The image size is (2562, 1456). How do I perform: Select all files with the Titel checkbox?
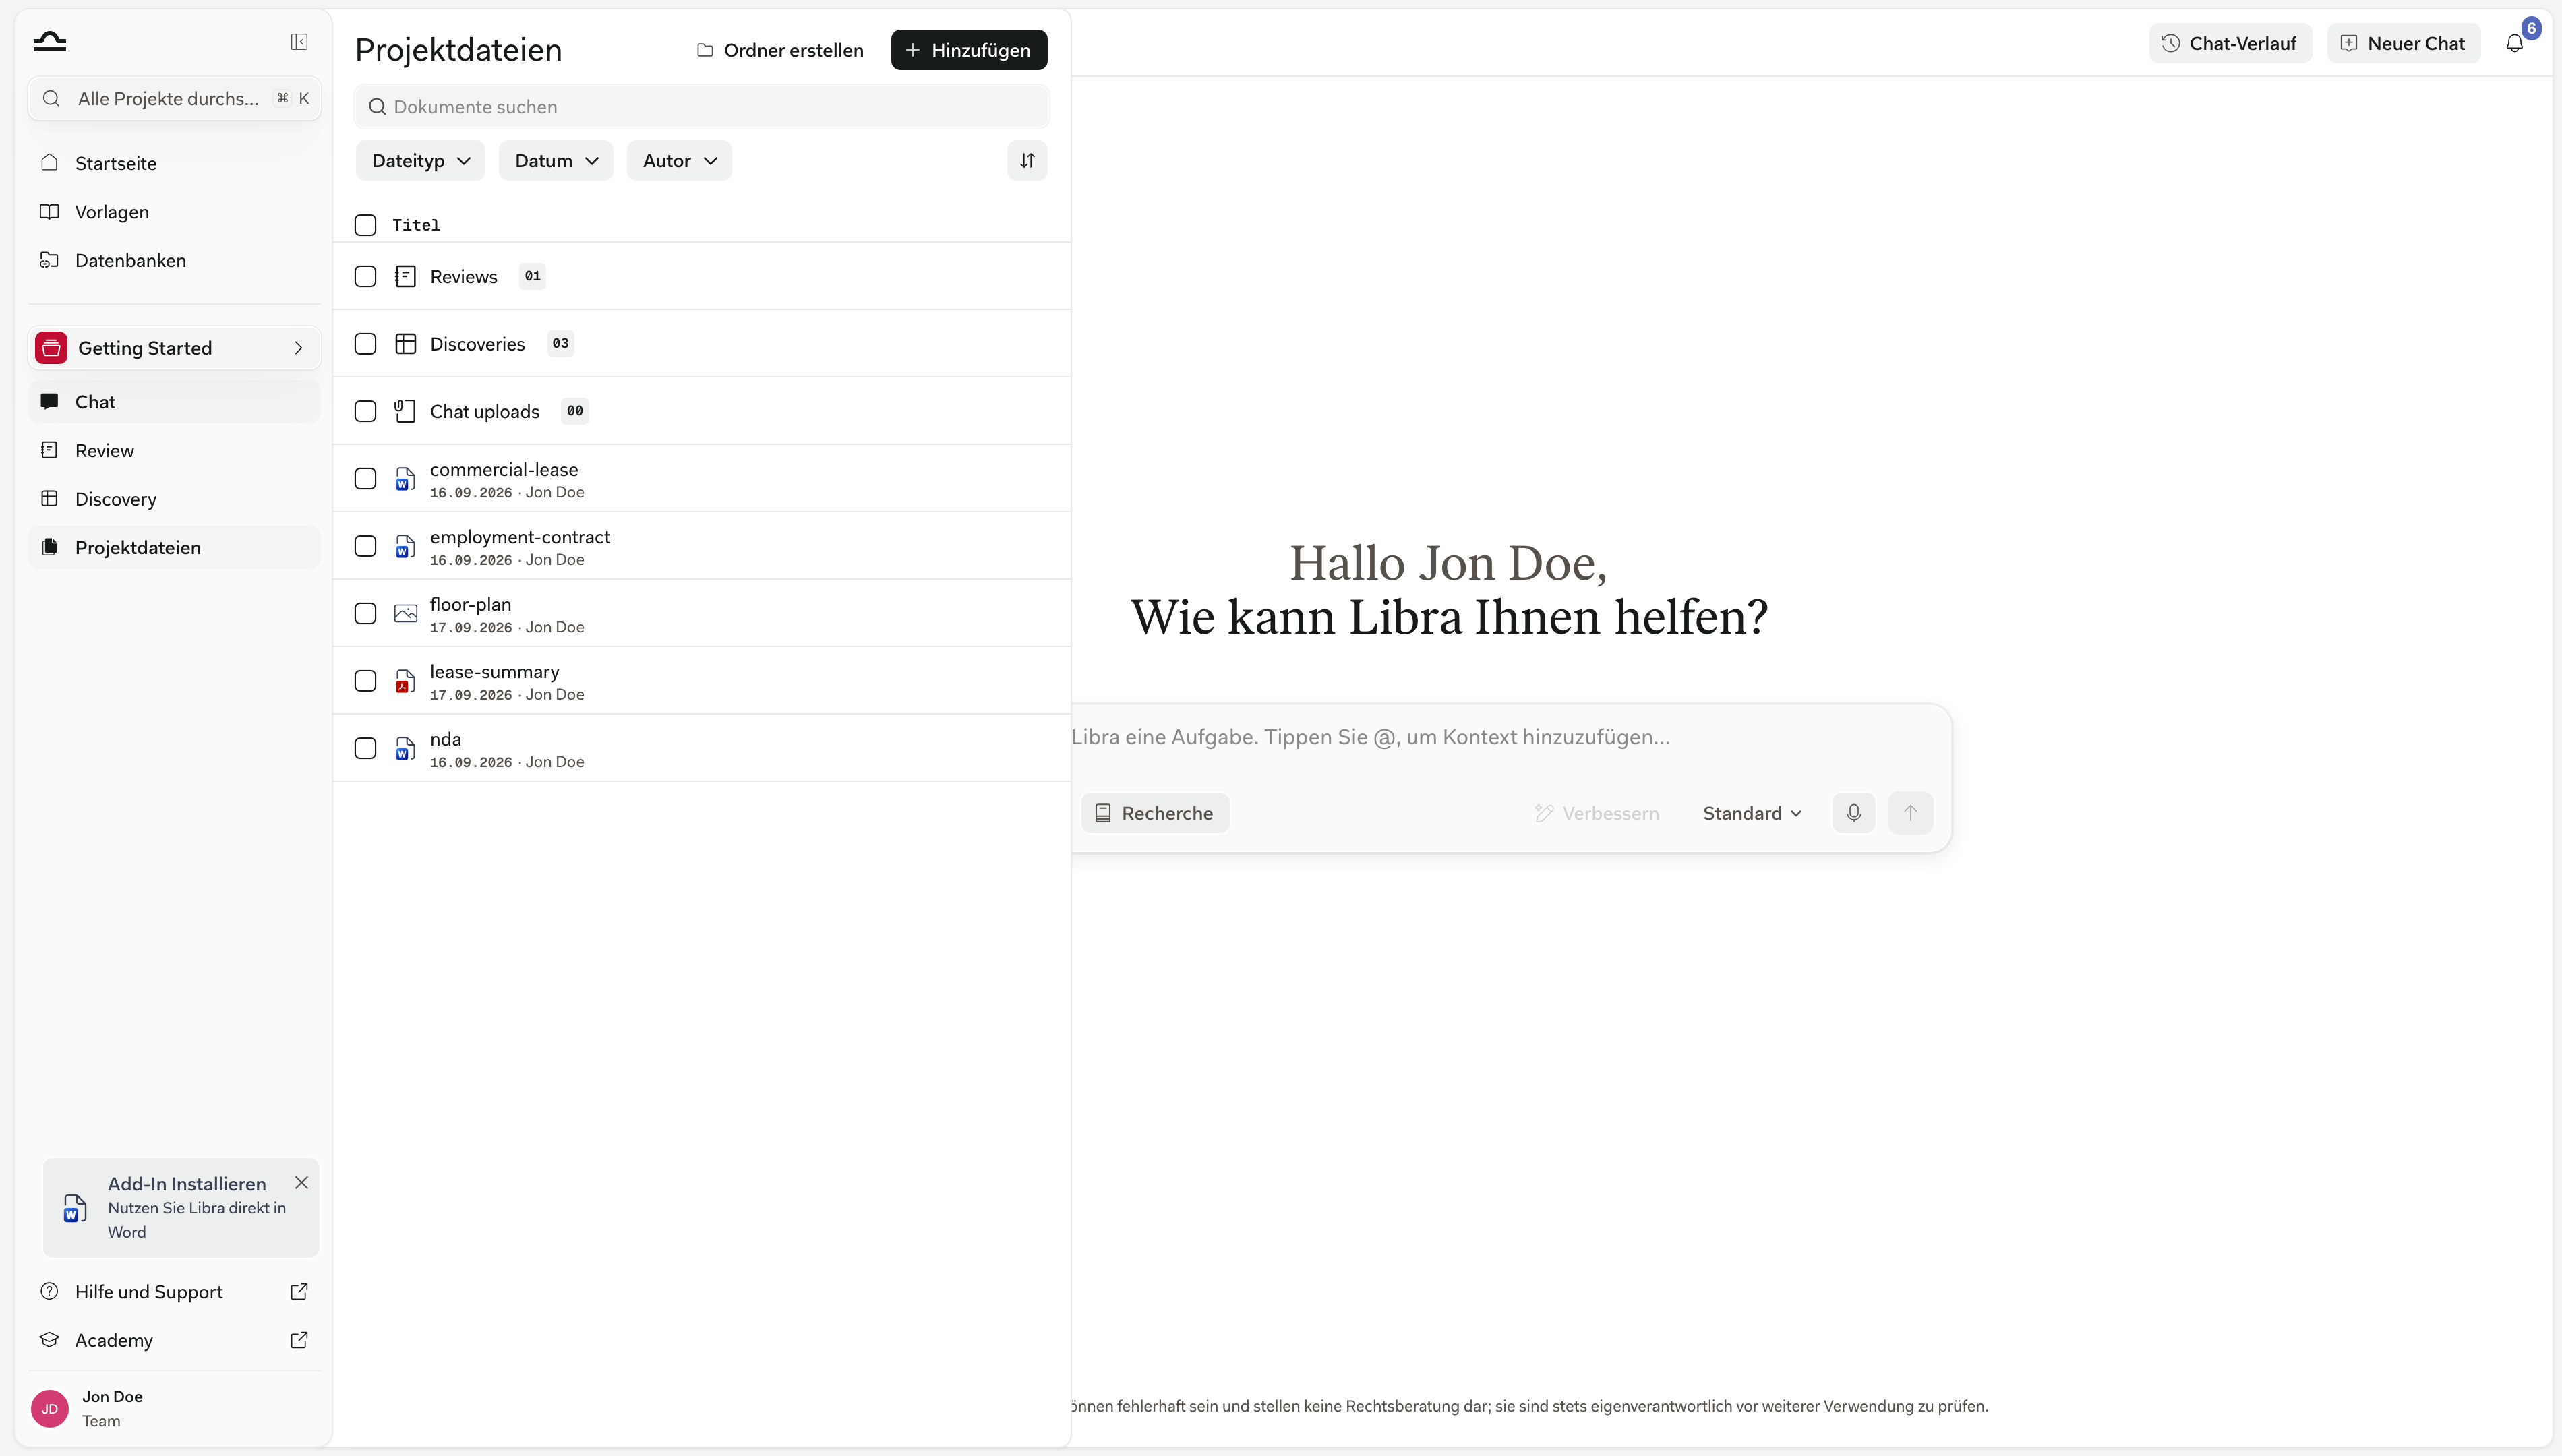pyautogui.click(x=365, y=225)
